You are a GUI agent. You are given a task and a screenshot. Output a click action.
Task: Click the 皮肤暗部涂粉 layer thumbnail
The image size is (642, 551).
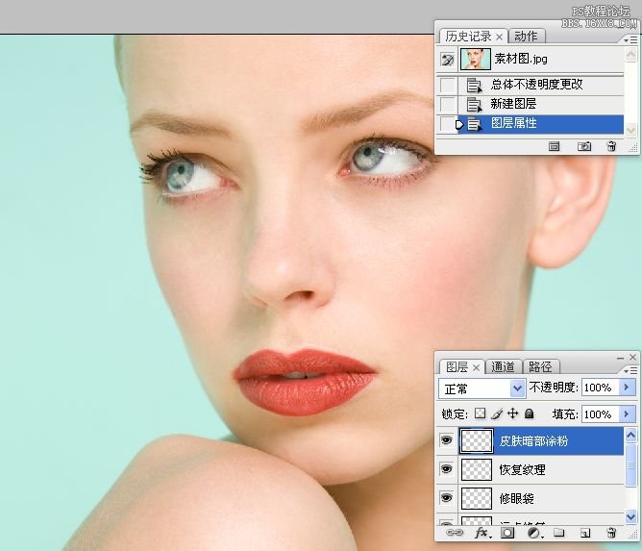click(x=476, y=440)
